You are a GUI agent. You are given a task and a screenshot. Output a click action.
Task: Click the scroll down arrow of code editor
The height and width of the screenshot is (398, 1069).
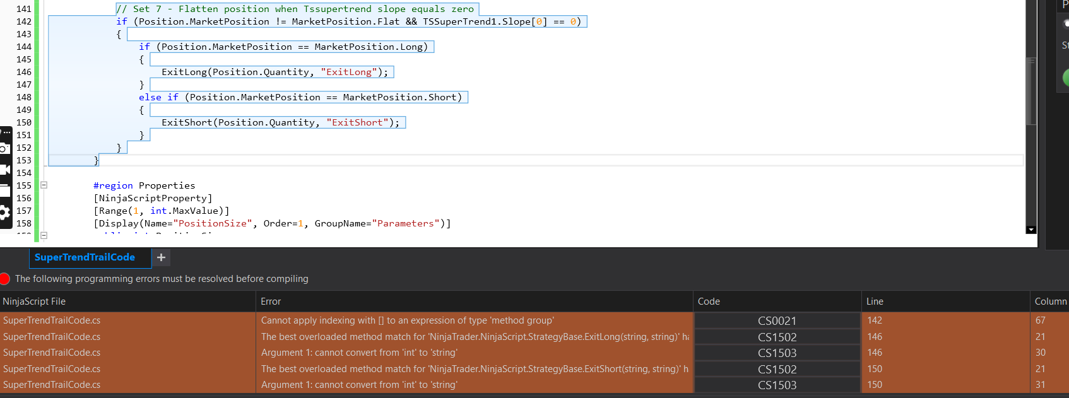1031,230
